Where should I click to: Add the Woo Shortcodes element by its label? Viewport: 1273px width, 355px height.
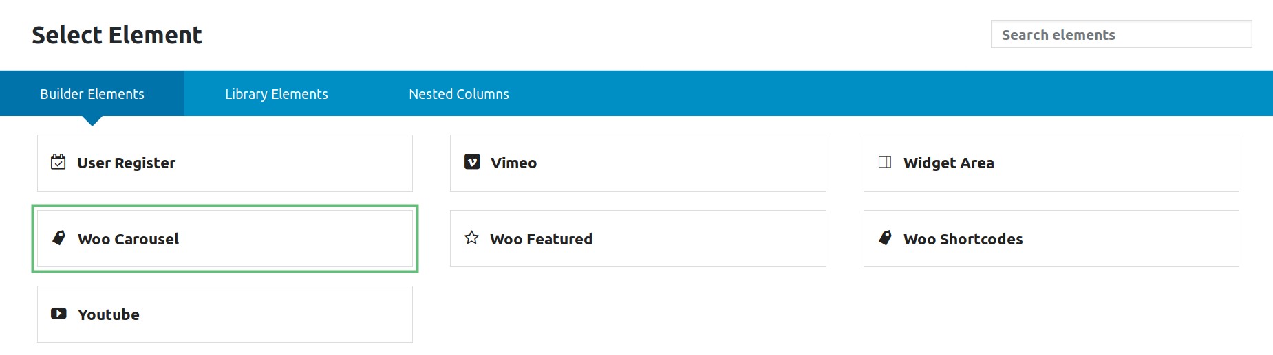(963, 239)
